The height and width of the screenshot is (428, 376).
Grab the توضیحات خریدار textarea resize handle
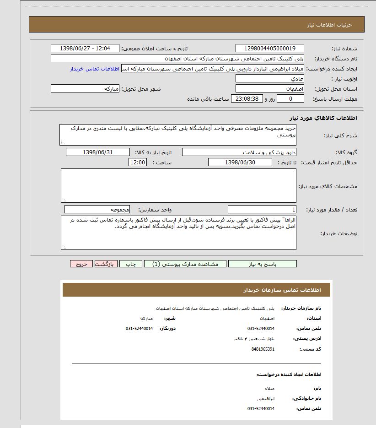tap(64, 247)
